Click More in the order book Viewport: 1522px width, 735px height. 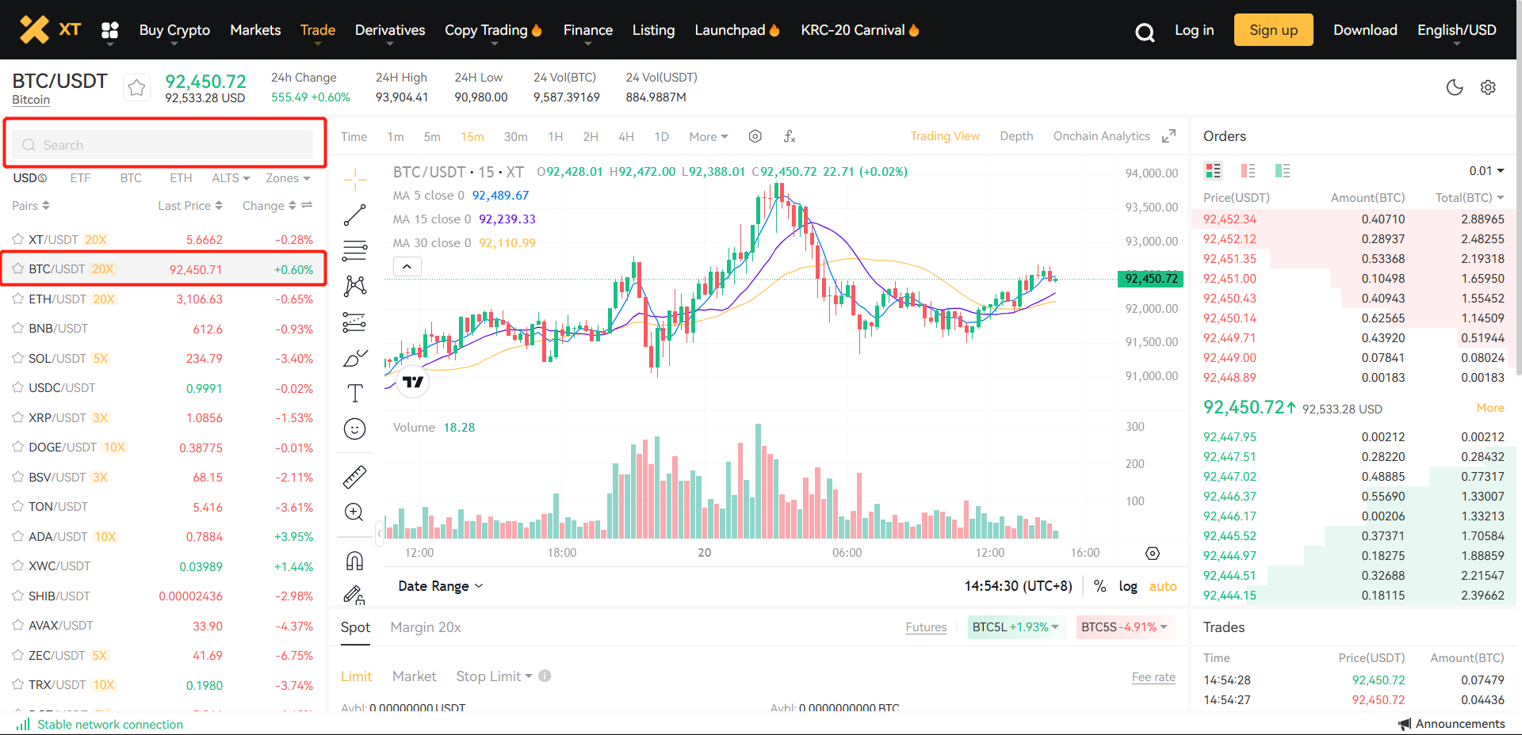[1490, 408]
